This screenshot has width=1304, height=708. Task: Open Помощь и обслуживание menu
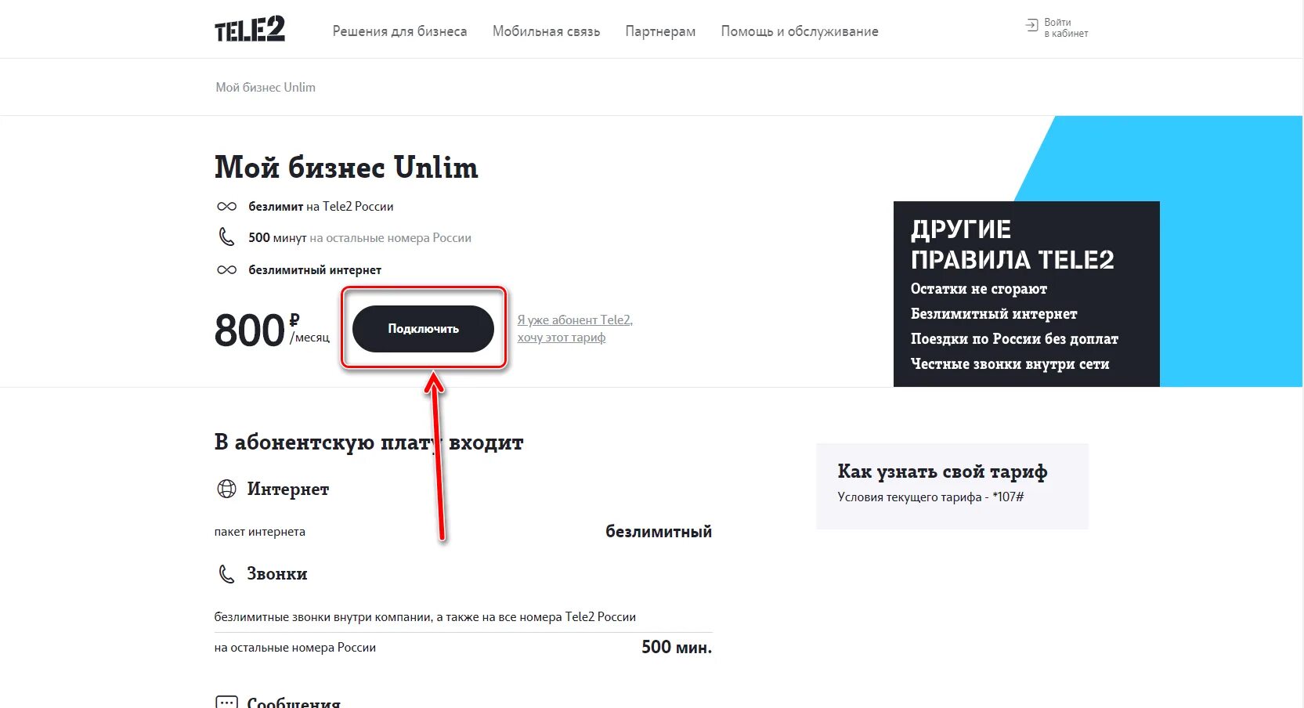click(x=800, y=31)
